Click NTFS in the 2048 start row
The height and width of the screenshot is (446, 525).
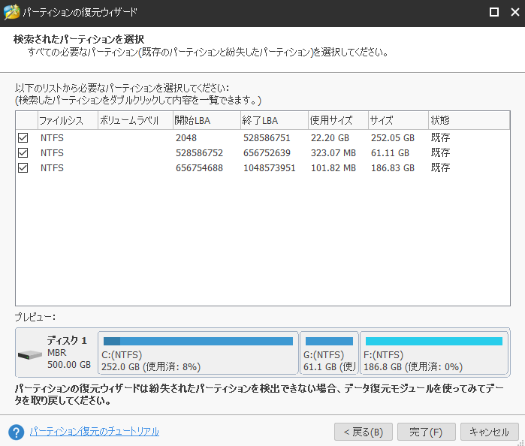[x=52, y=138]
